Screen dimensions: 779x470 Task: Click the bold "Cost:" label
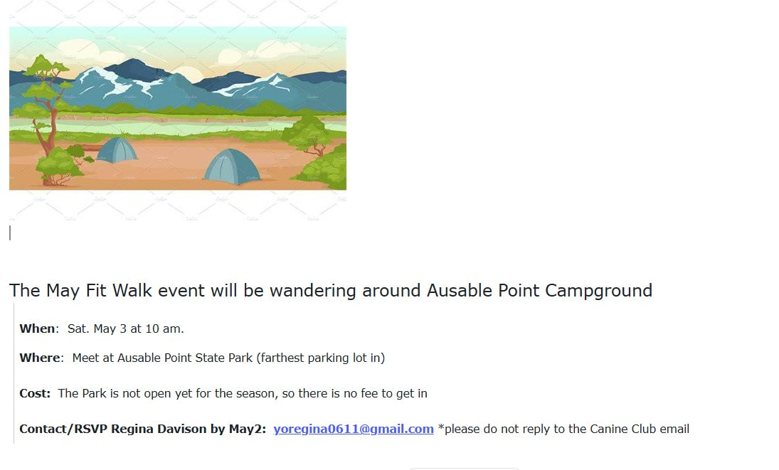click(x=35, y=394)
